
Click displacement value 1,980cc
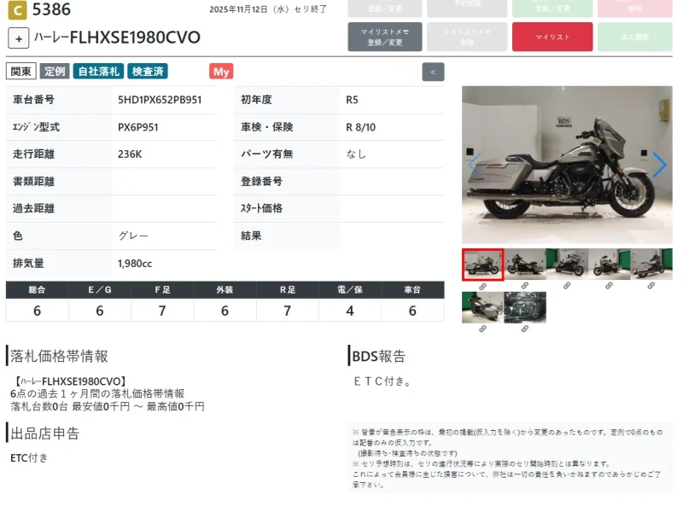coord(135,264)
